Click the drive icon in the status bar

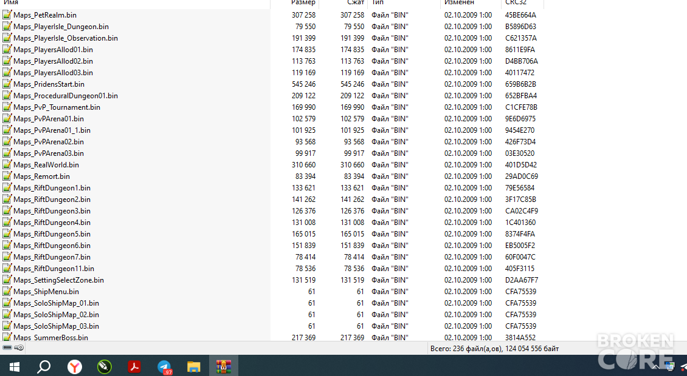7,347
